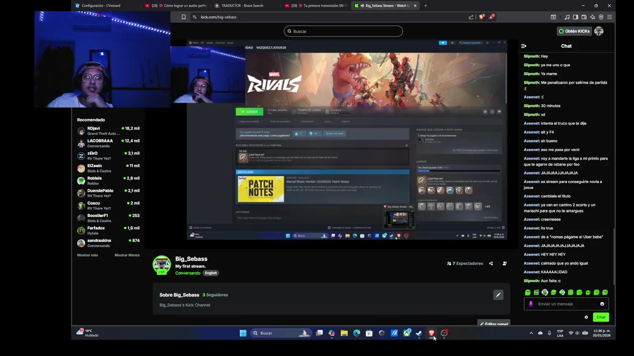Open recommended channel Robleis
Viewport: 634px width, 356px height.
(108, 180)
